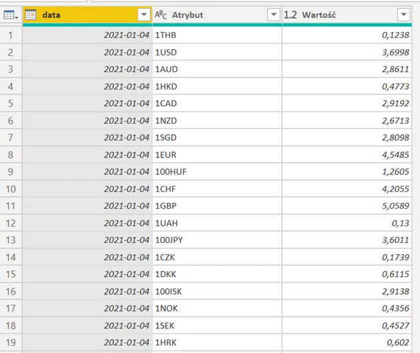Screen dimensions: 420x353
Task: Expand the Wartość column filter dropdown
Action: point(403,15)
